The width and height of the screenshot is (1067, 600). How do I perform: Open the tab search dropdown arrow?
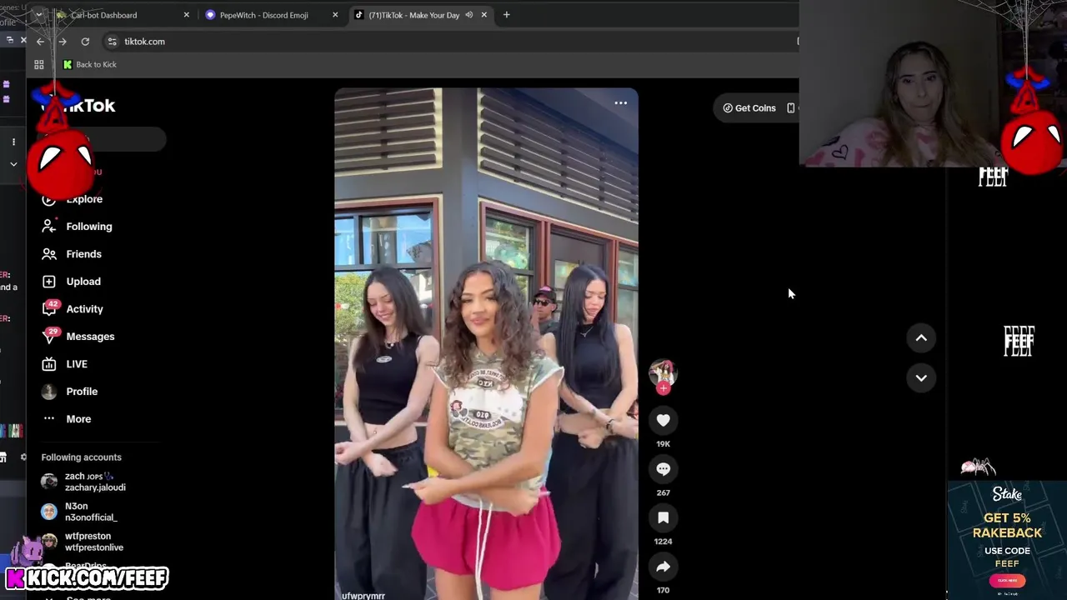38,15
